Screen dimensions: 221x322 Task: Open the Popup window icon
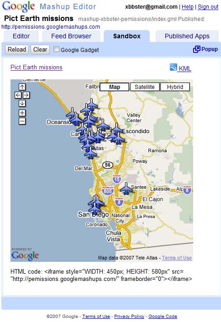click(196, 49)
